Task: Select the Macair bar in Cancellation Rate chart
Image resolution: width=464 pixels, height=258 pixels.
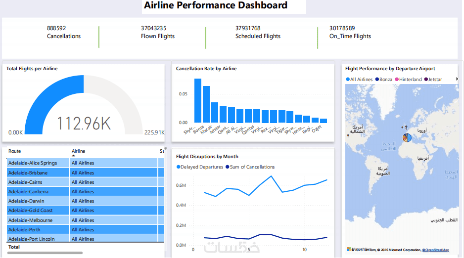Action: 215,113
